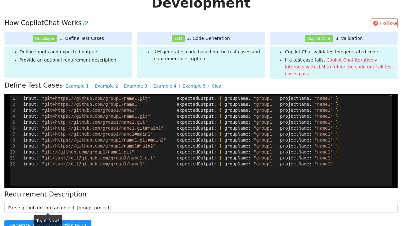Click the requirement description input field
The image size is (402, 226).
tap(201, 208)
